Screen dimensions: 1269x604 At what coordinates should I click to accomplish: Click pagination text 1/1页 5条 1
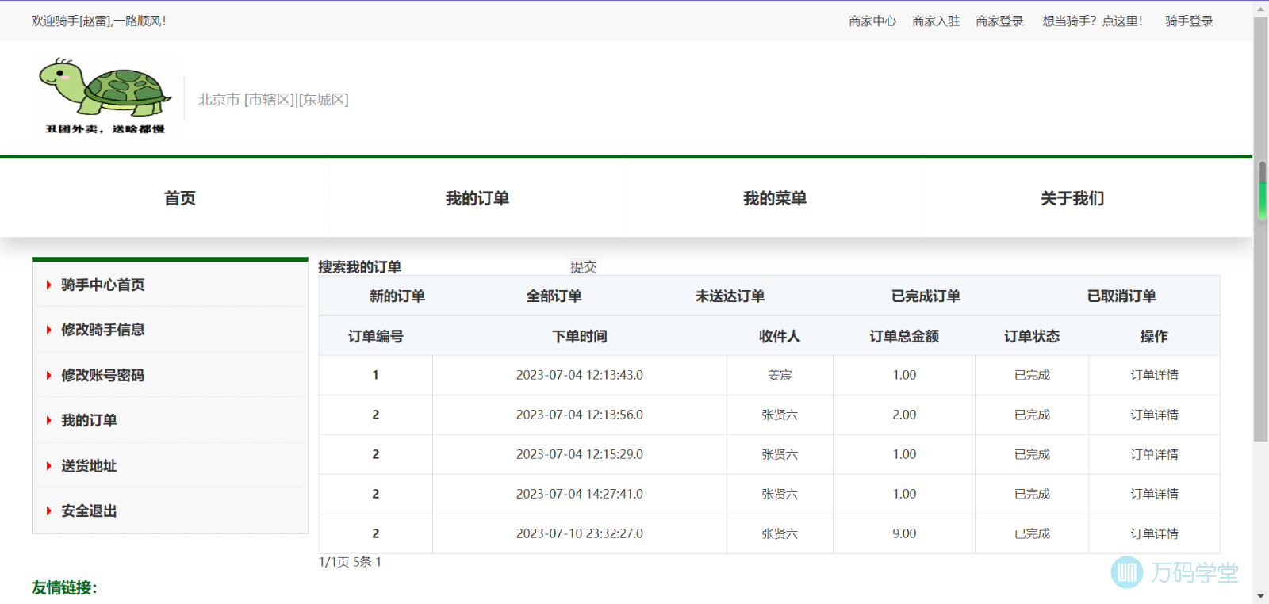tap(350, 562)
